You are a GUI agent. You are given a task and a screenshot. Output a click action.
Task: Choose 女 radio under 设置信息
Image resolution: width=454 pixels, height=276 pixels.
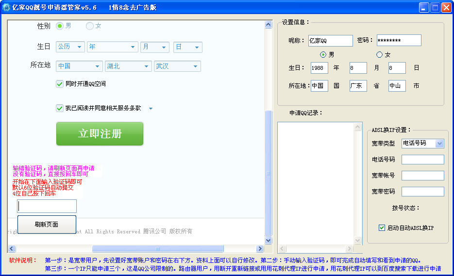[x=379, y=54]
